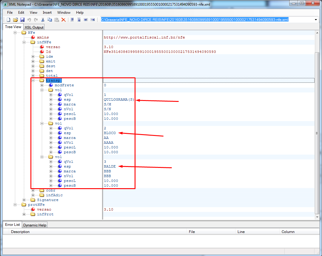Click the folder icon beside protNFe
Screen dimensions: 322x256
(24, 204)
